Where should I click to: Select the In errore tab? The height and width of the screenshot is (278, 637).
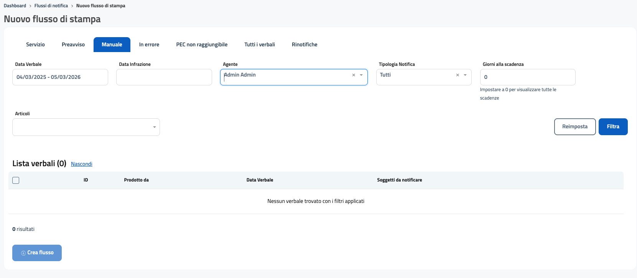tap(149, 45)
